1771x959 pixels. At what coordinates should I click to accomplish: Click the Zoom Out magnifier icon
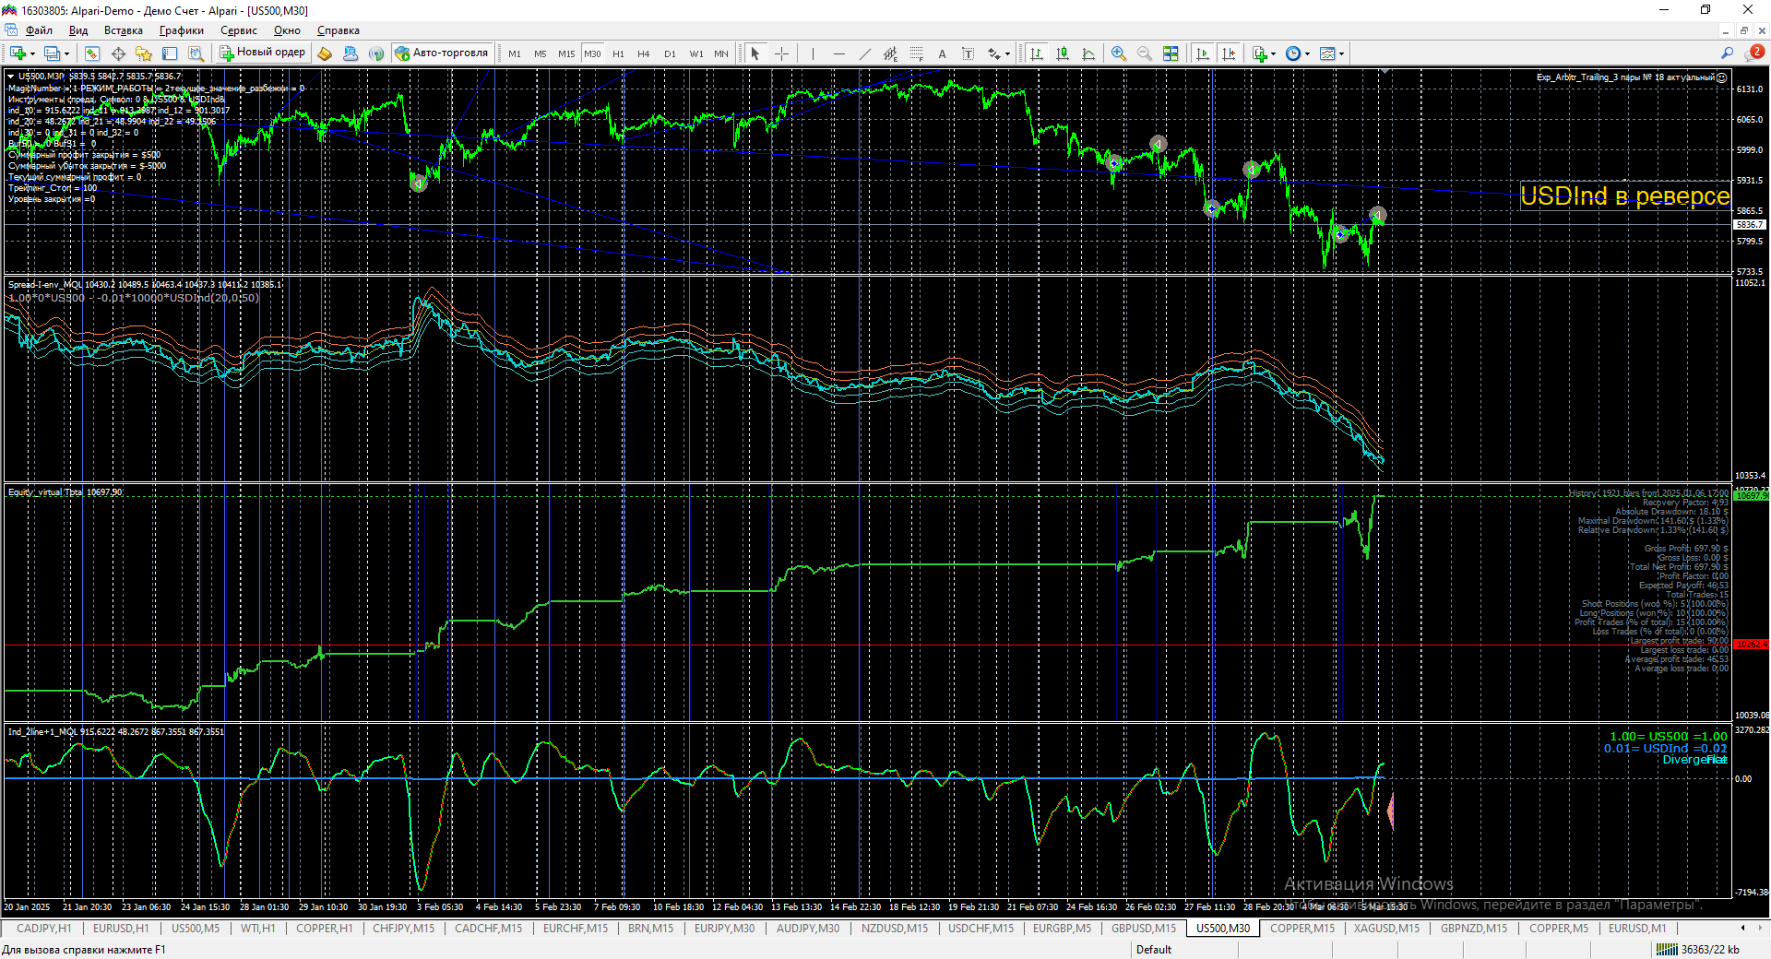1145,53
